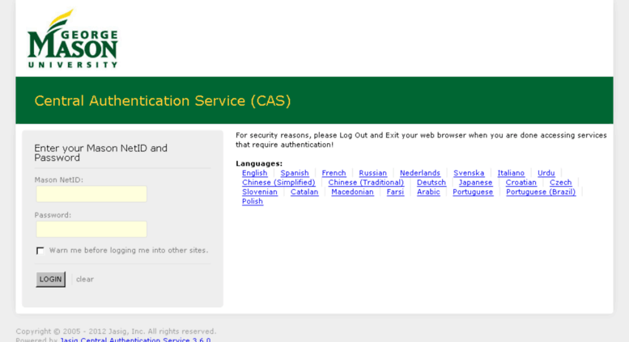Switch language to Spanish
Screen dimensions: 629x342
click(x=295, y=173)
